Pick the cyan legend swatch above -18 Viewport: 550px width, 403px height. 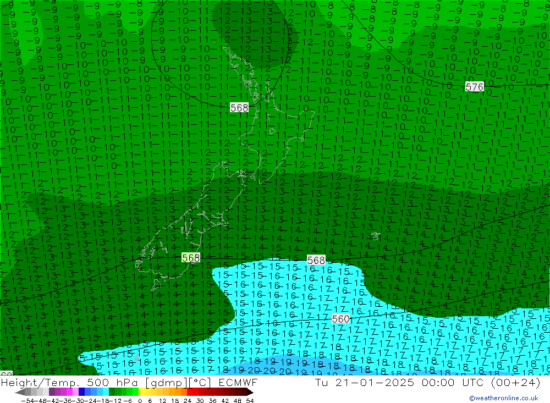click(x=106, y=392)
